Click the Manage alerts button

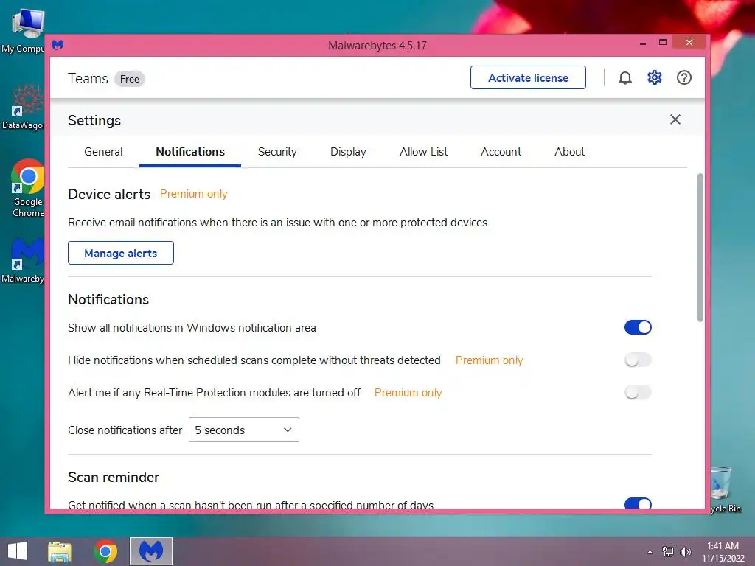121,253
